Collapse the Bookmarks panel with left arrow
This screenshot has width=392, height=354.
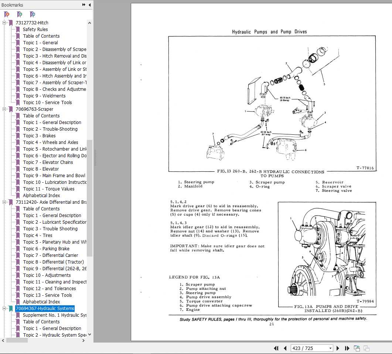pyautogui.click(x=90, y=5)
